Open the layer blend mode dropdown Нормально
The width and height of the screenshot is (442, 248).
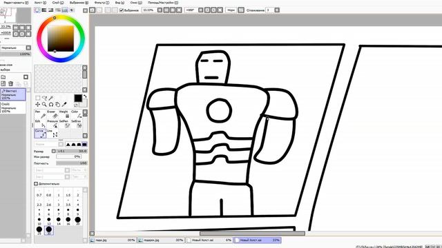pyautogui.click(x=15, y=48)
